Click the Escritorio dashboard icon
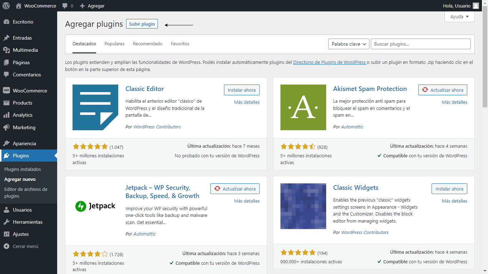 (6, 22)
